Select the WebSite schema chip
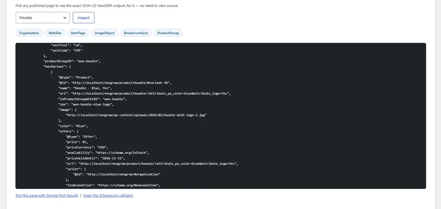This screenshot has width=441, height=209. click(x=55, y=33)
